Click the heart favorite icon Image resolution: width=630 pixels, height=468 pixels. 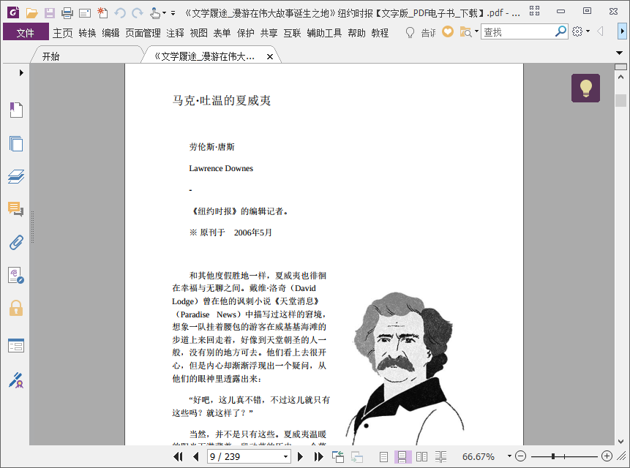click(x=448, y=31)
